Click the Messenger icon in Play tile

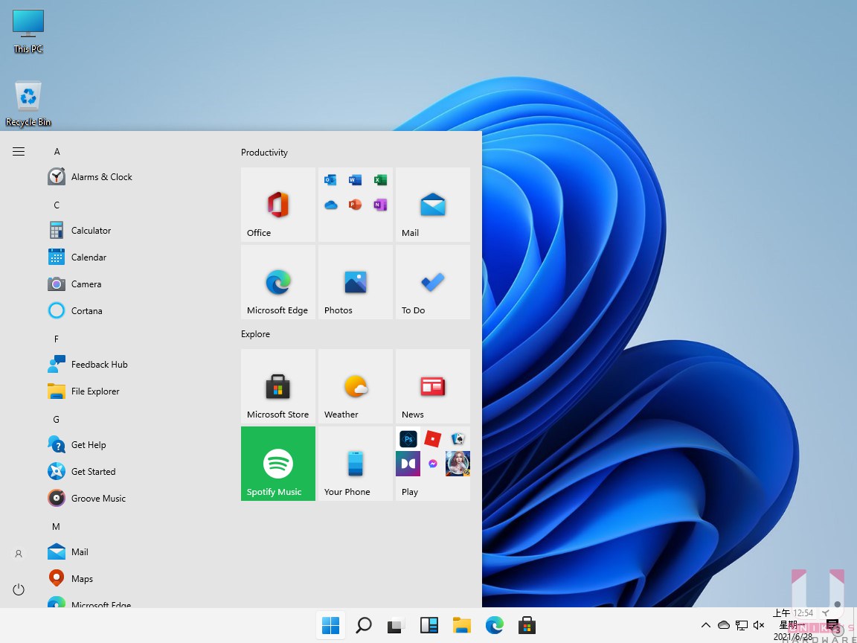pos(433,464)
